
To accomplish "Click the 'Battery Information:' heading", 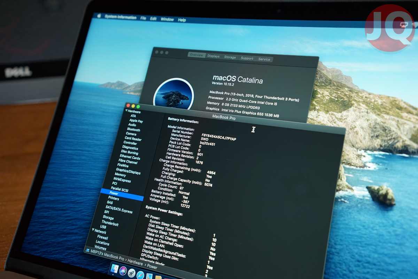I will [184, 120].
